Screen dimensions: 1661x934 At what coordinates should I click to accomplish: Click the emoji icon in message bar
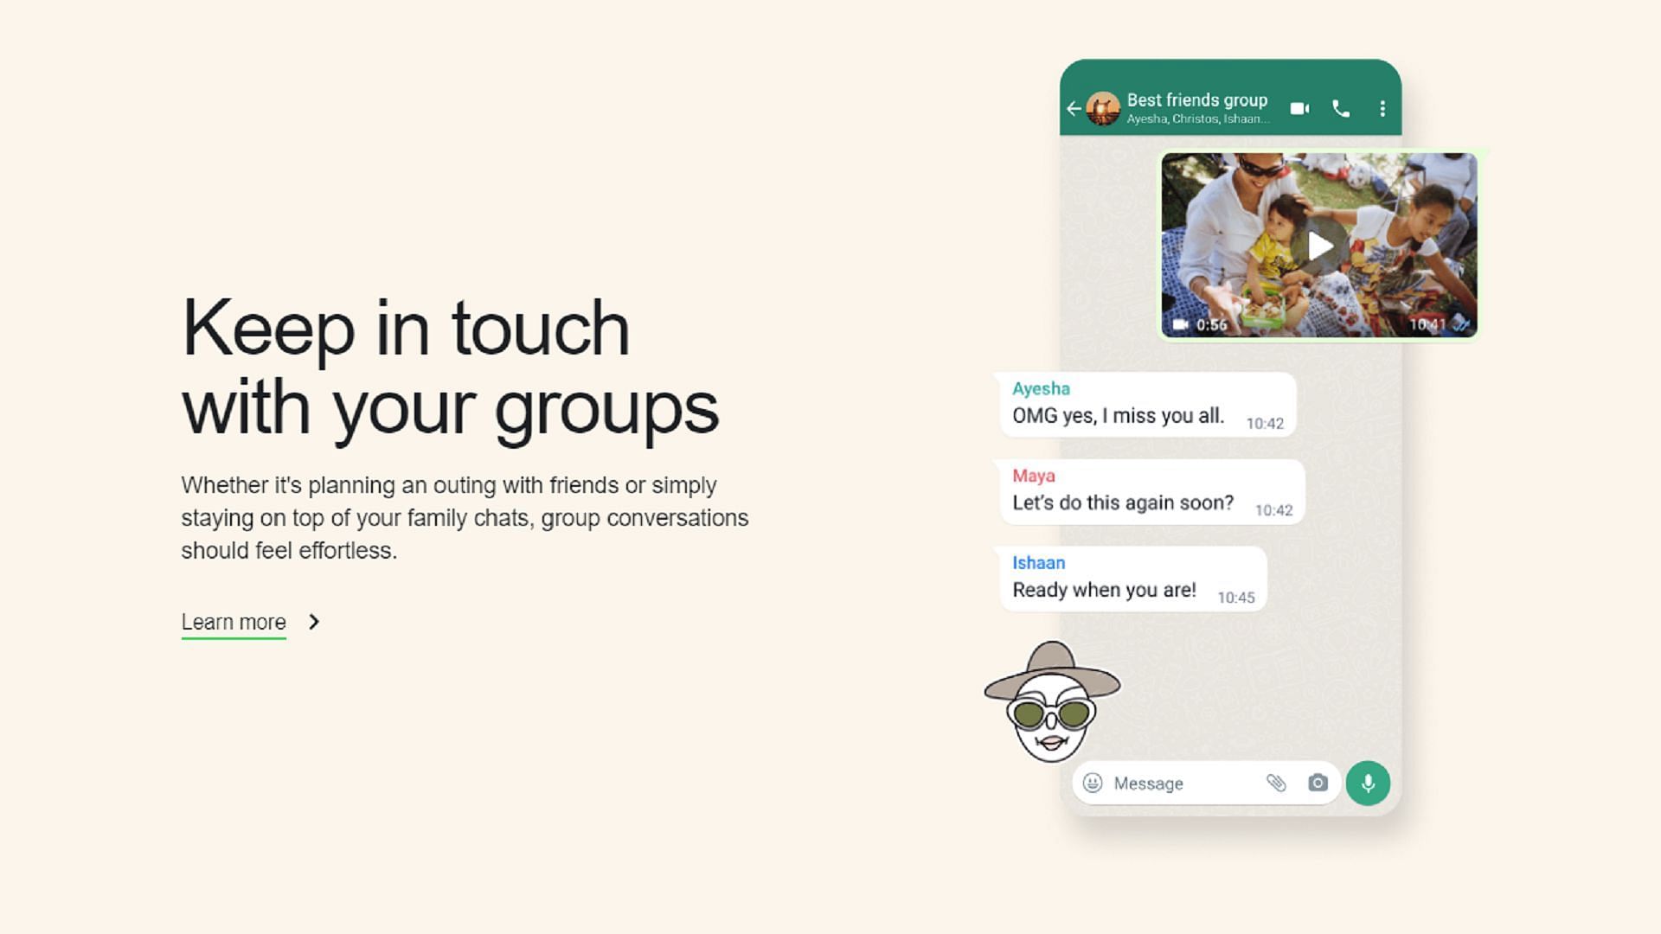click(1094, 784)
